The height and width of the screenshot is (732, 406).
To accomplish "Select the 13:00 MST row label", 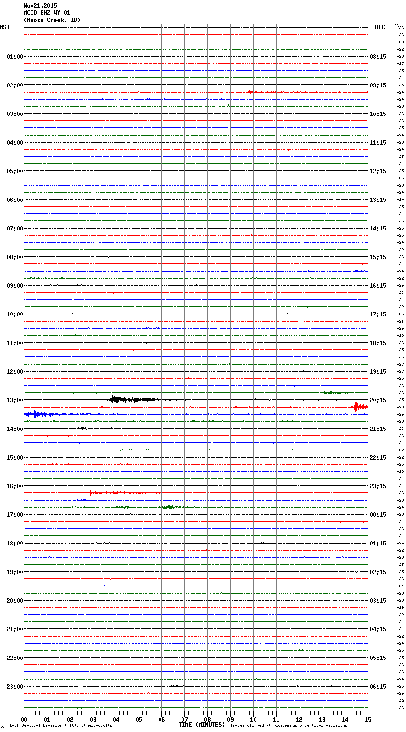I will pyautogui.click(x=14, y=400).
